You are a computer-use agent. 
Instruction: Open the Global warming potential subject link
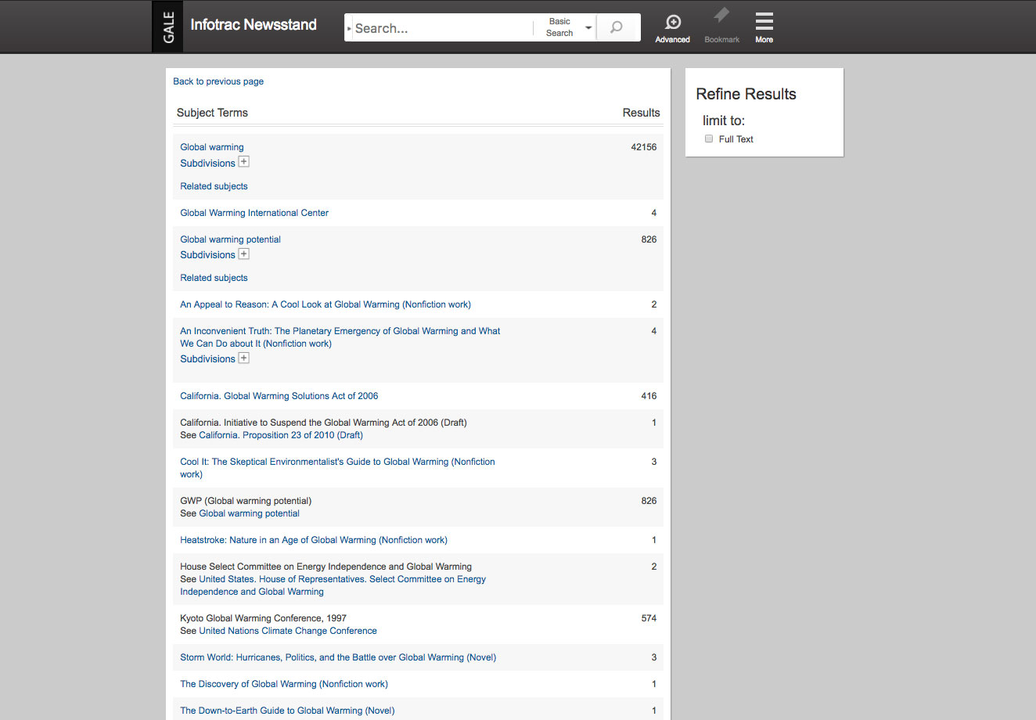(230, 239)
